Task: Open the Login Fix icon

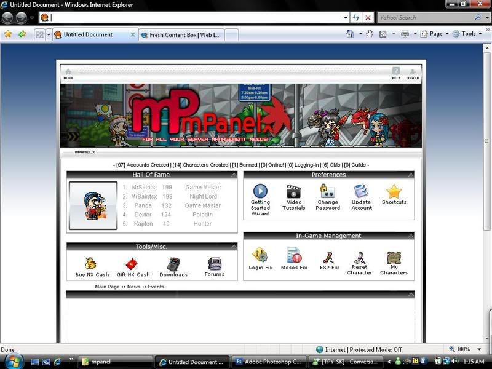Action: (260, 255)
